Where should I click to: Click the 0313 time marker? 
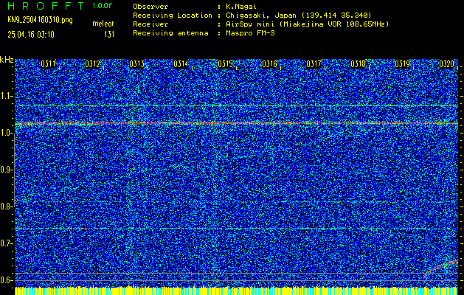(x=136, y=64)
